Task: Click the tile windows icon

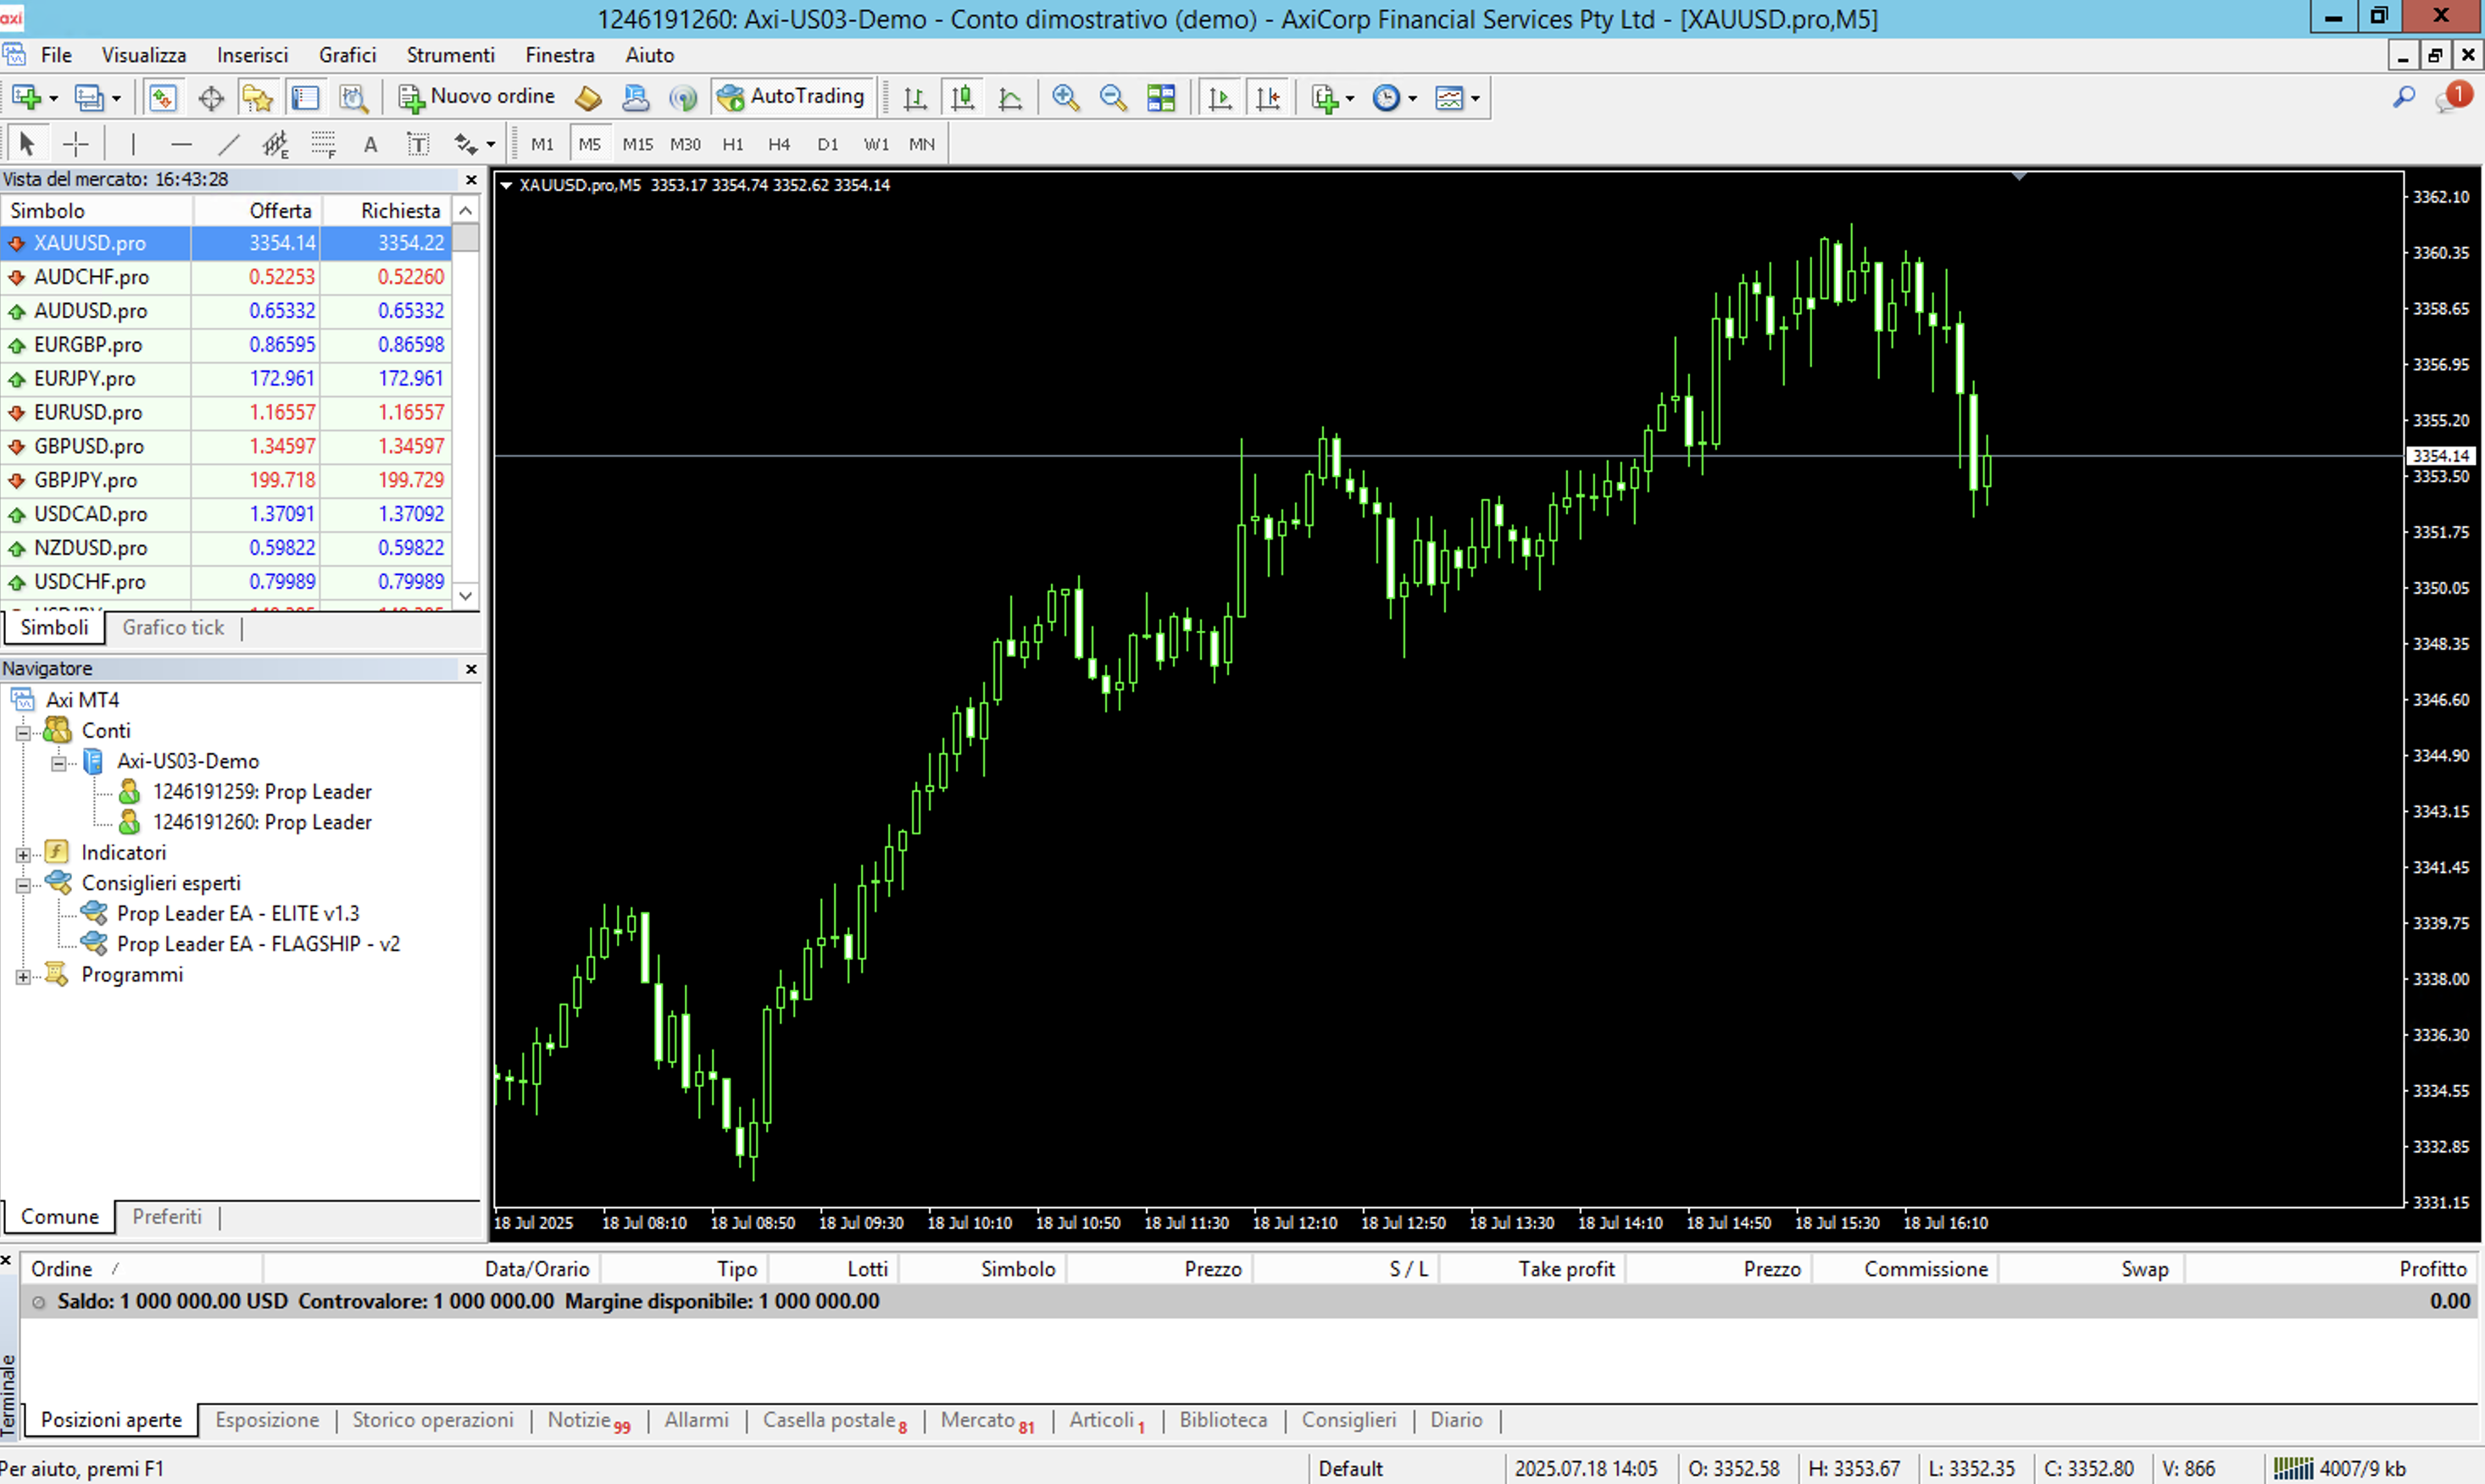Action: point(1160,97)
